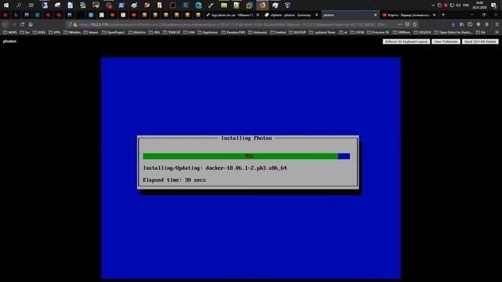Click View Fullscreen button
This screenshot has width=502, height=282.
(446, 42)
